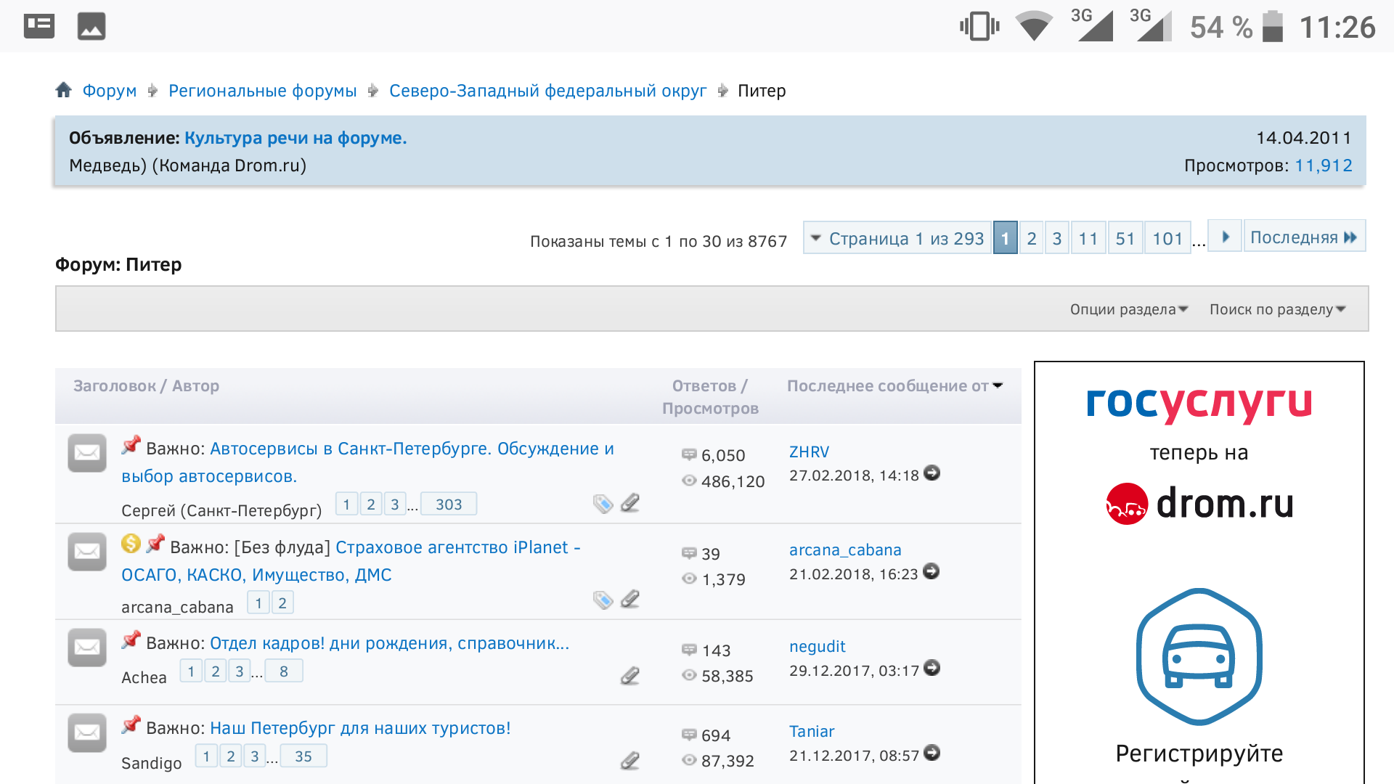1394x784 pixels.
Task: Expand the Страница 1 из 293 dropdown
Action: pos(897,238)
